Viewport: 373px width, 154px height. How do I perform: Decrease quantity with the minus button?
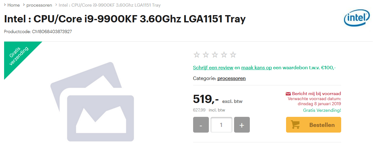point(201,125)
